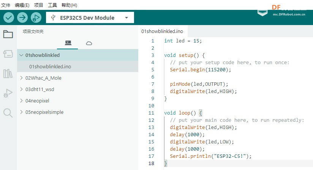The image size is (313, 170).
Task: Select the 01showblinkled.ino editor tab
Action: click(162, 31)
